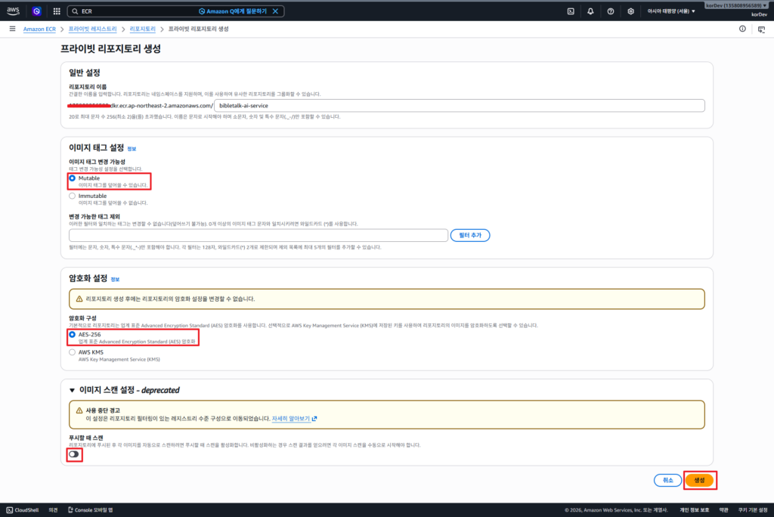The width and height of the screenshot is (774, 517).
Task: Select the AWS KMS radio button
Action: click(x=73, y=352)
